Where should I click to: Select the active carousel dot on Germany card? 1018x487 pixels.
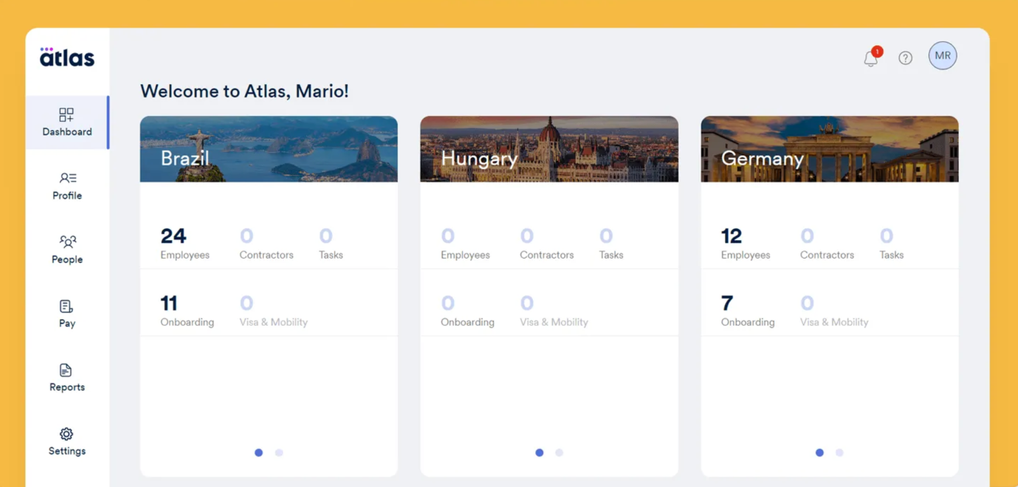[x=819, y=452]
